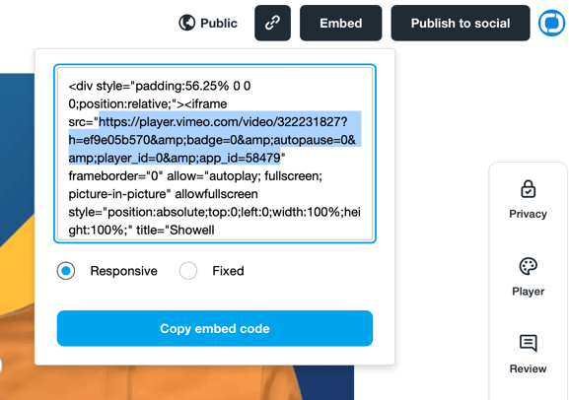Click the blue circular avatar icon
Viewport: 569px width, 400px height.
click(x=551, y=23)
